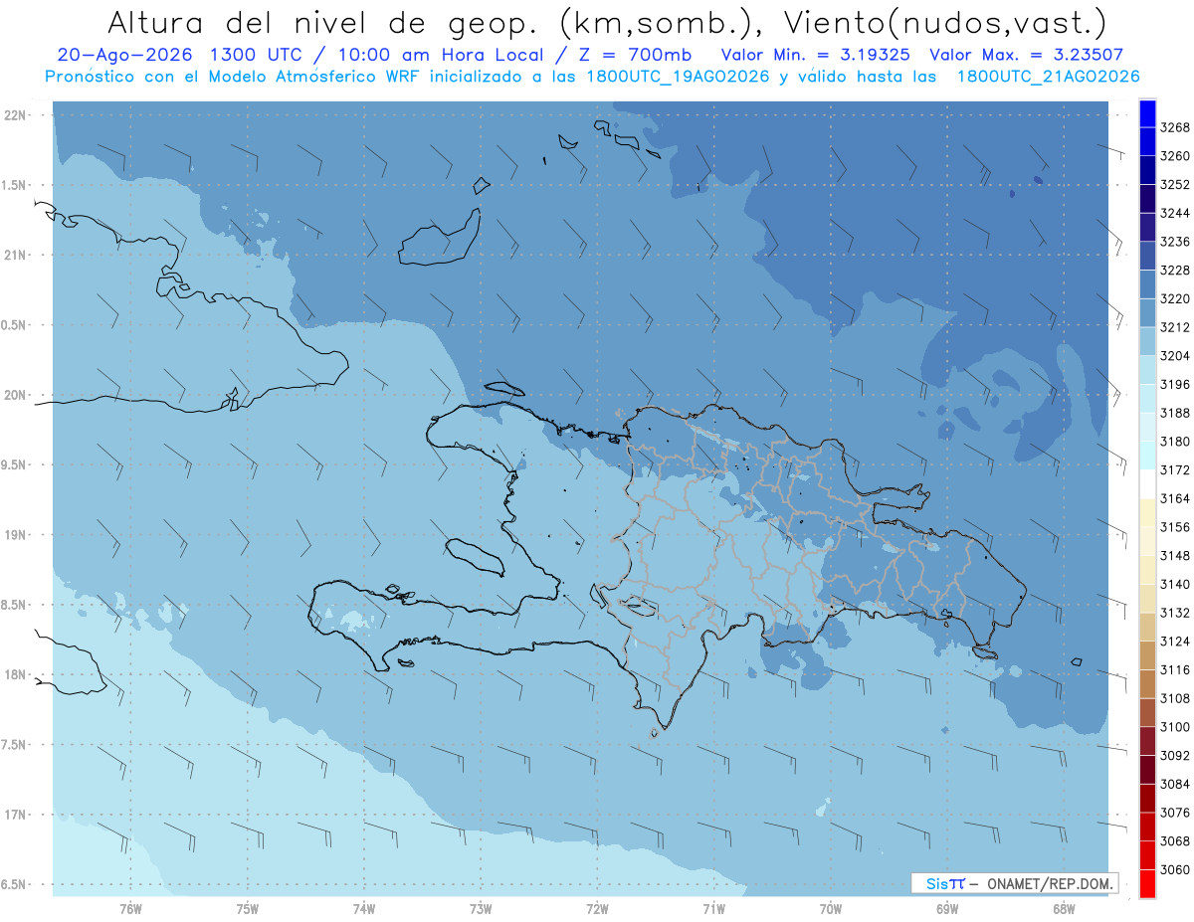Select the 'Valor Max. = 3.23507' text
The image size is (1194, 922).
point(1026,55)
